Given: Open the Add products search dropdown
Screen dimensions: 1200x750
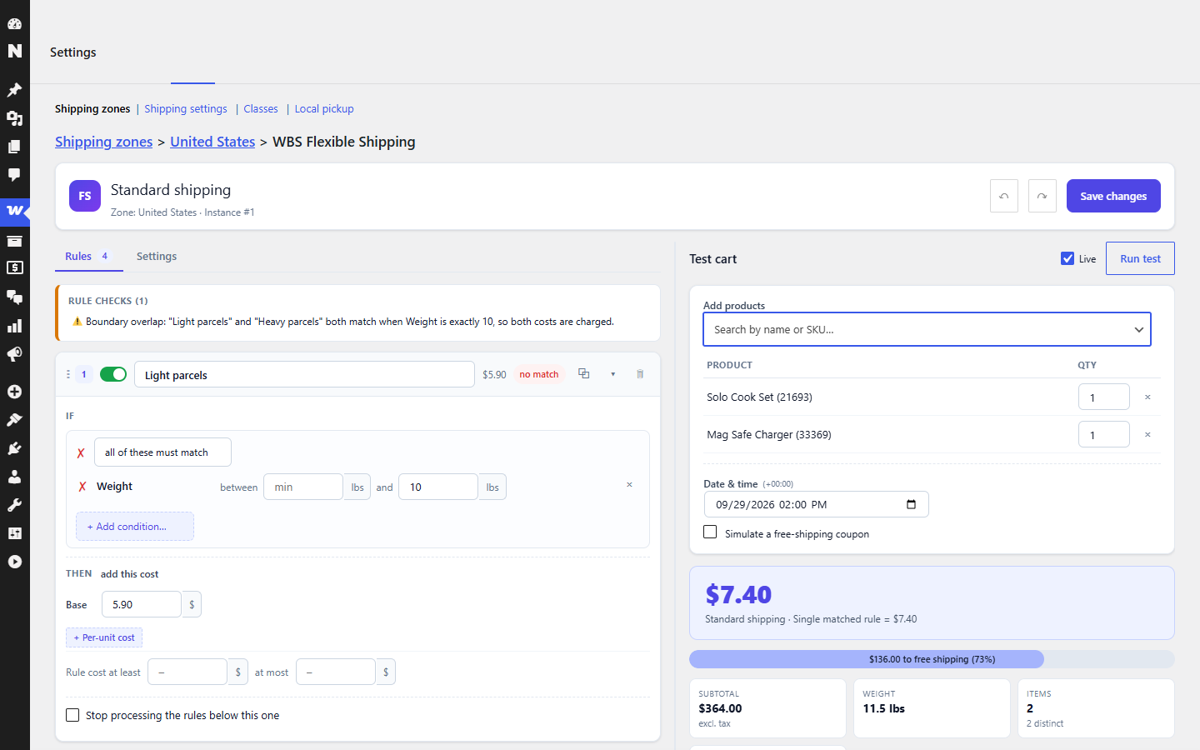Looking at the screenshot, I should pyautogui.click(x=927, y=329).
